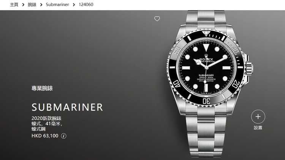The image size is (285, 160).
Task: Click the watch's black dial
Action: pyautogui.click(x=206, y=67)
